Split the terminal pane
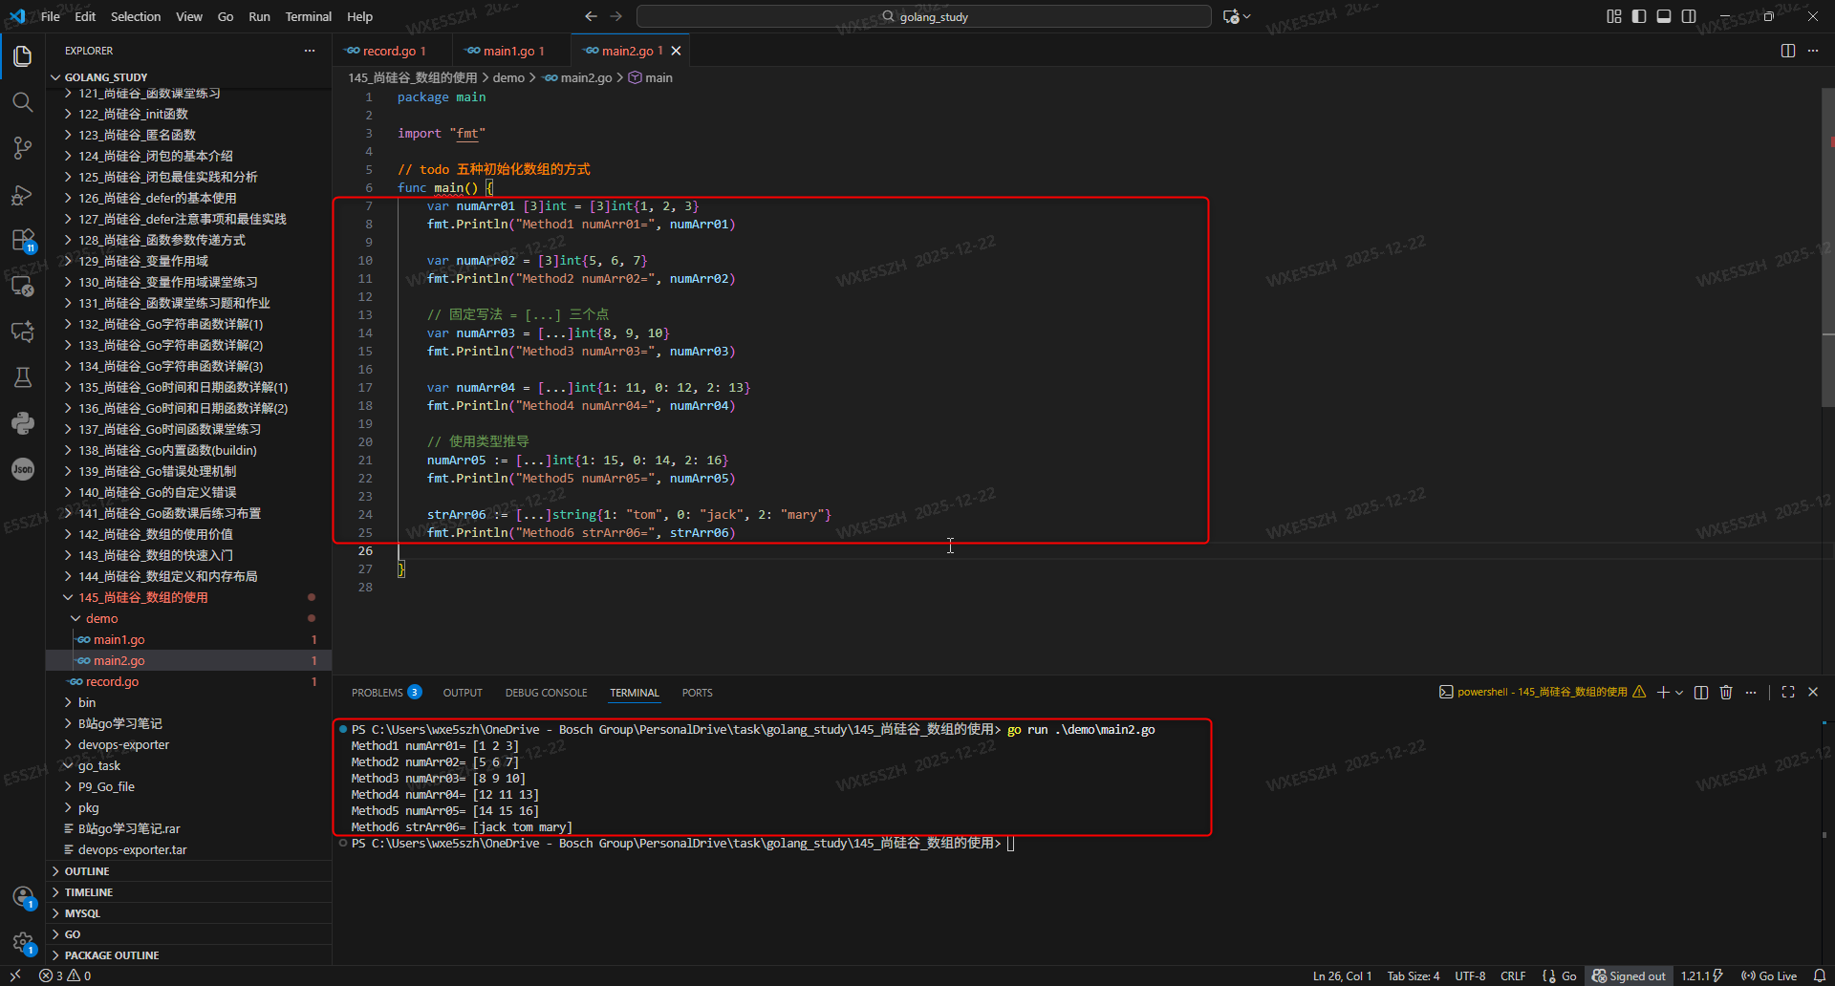Image resolution: width=1835 pixels, height=986 pixels. coord(1701,692)
